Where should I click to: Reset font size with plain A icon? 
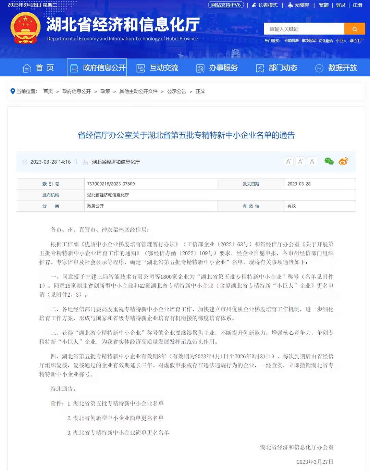[x=312, y=161]
